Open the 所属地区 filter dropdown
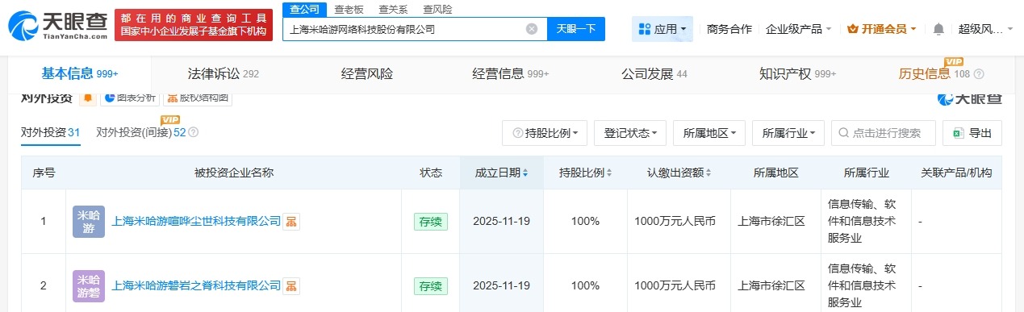Screen dimensions: 1024x312 click(709, 133)
